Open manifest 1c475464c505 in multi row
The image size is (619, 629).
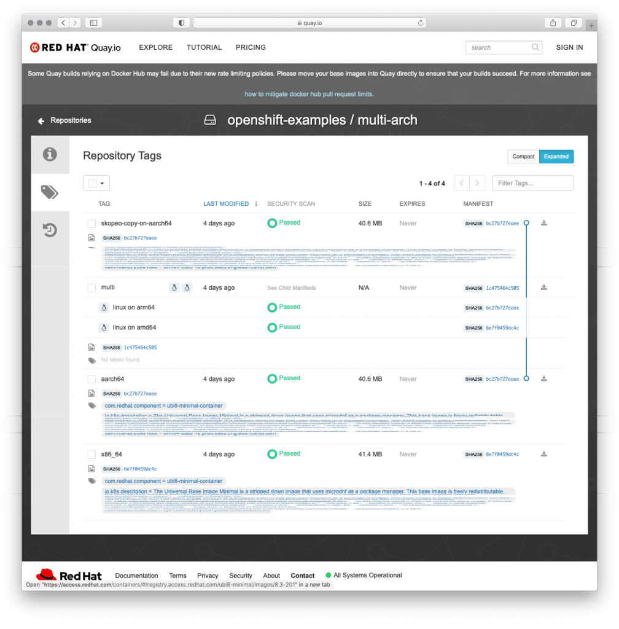click(x=502, y=288)
